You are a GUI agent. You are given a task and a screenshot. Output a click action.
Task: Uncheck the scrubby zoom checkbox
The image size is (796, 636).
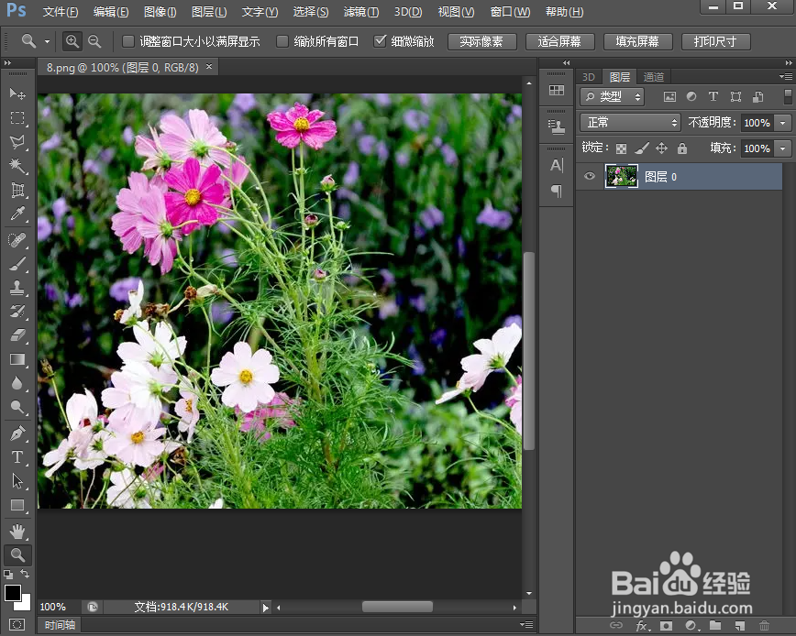tap(380, 41)
